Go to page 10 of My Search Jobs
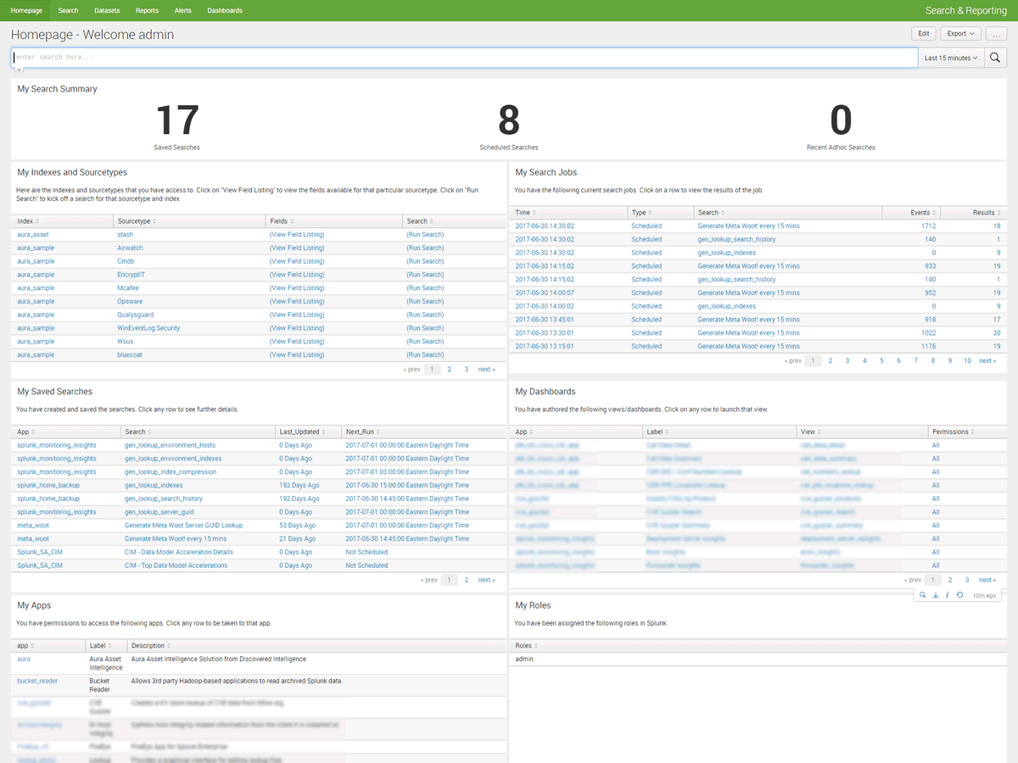Viewport: 1018px width, 763px height. coord(967,361)
